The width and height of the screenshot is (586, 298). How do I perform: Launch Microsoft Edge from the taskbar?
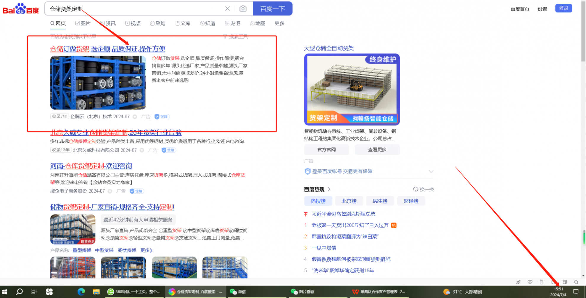tap(81, 292)
